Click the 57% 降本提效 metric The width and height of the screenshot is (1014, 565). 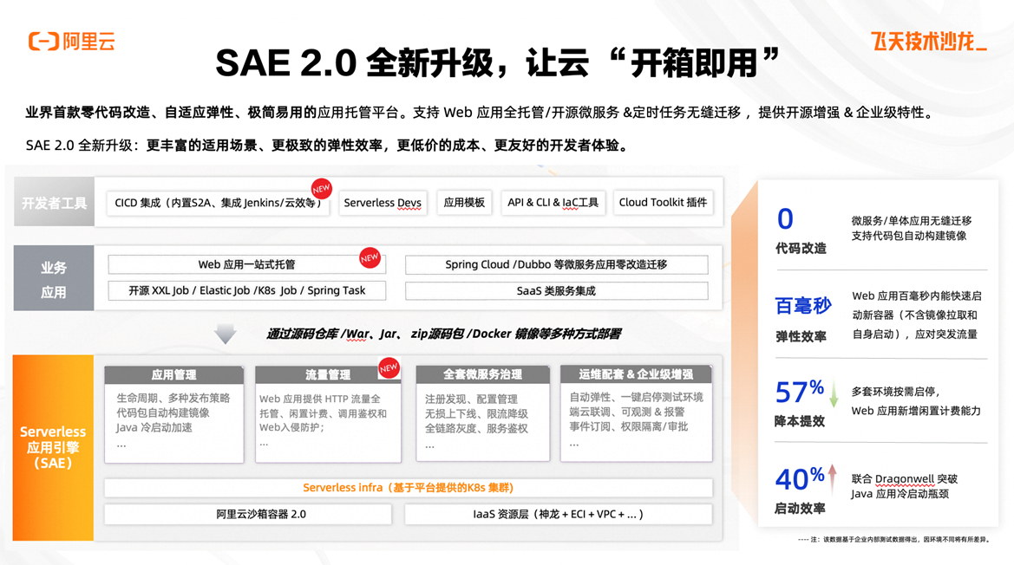pos(800,404)
